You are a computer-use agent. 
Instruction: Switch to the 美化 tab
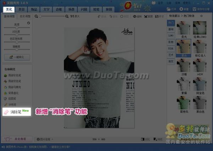pyautogui.click(x=9, y=9)
